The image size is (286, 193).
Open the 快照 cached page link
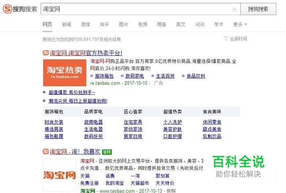tap(171, 191)
